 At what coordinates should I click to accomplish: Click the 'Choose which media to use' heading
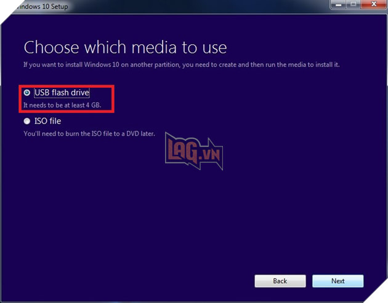point(125,47)
